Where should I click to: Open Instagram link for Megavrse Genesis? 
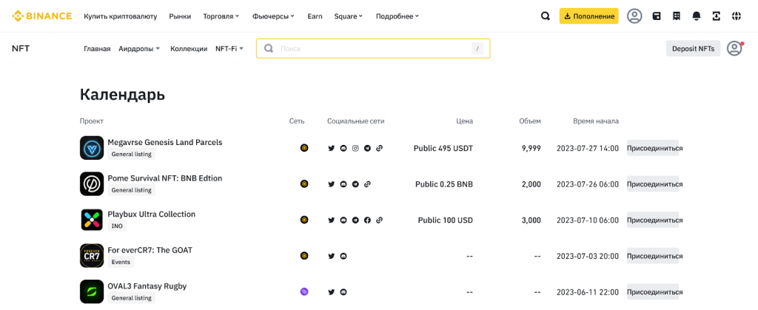click(x=355, y=148)
